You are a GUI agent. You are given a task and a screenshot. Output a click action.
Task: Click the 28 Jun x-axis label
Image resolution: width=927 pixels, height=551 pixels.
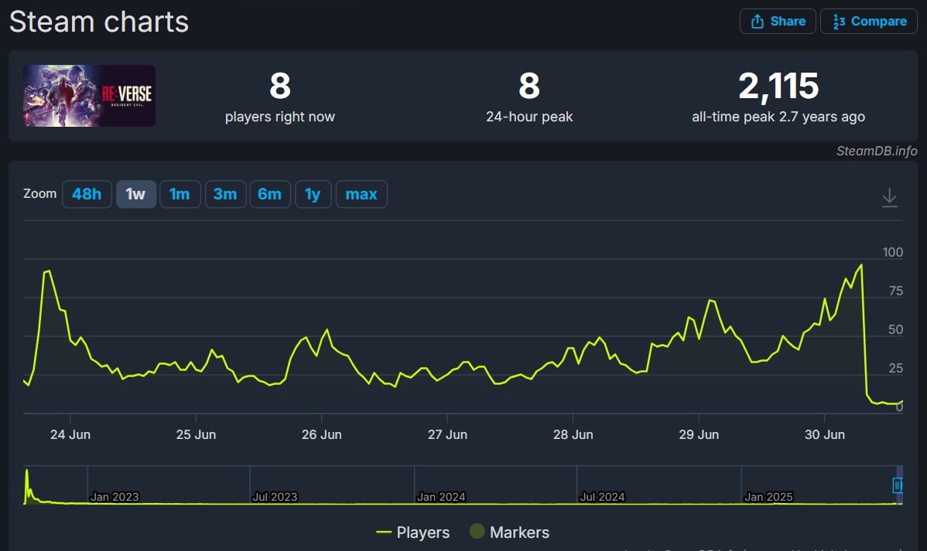tap(573, 434)
